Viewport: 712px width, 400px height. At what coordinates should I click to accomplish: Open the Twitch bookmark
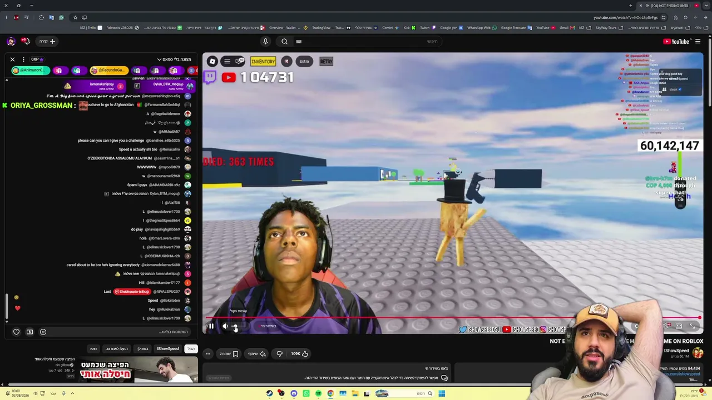[x=427, y=28]
